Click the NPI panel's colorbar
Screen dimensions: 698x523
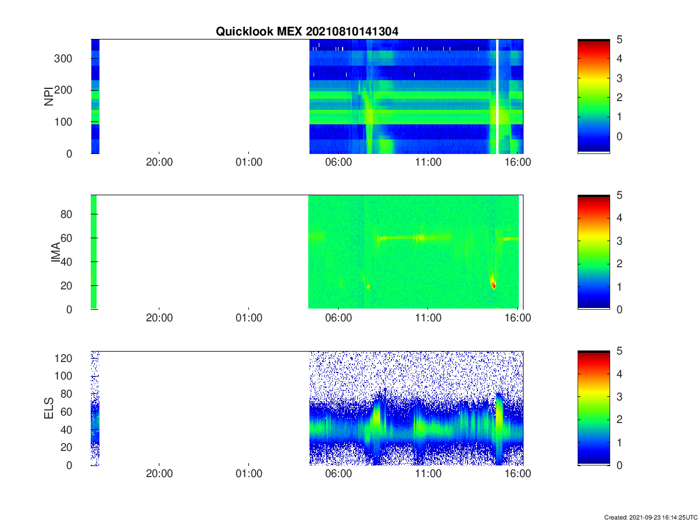point(593,96)
